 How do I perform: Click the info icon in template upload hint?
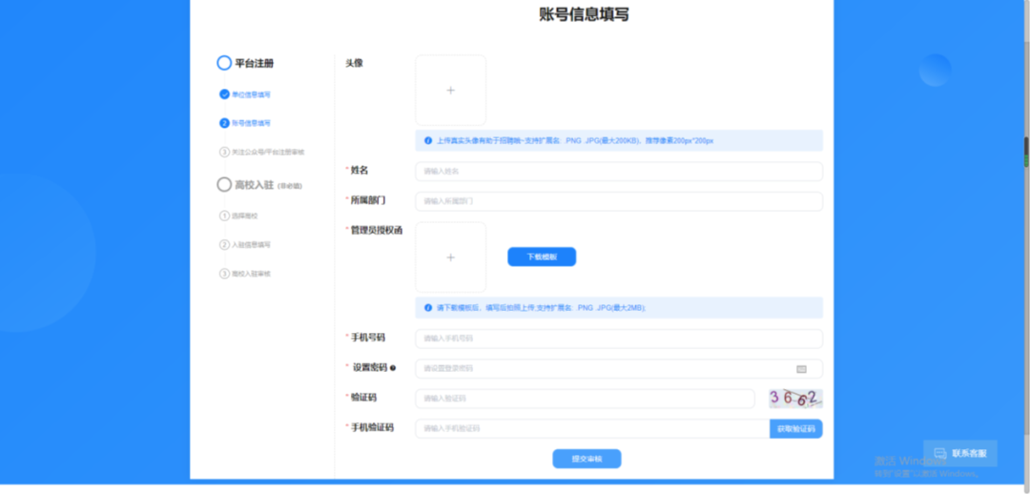click(x=427, y=308)
